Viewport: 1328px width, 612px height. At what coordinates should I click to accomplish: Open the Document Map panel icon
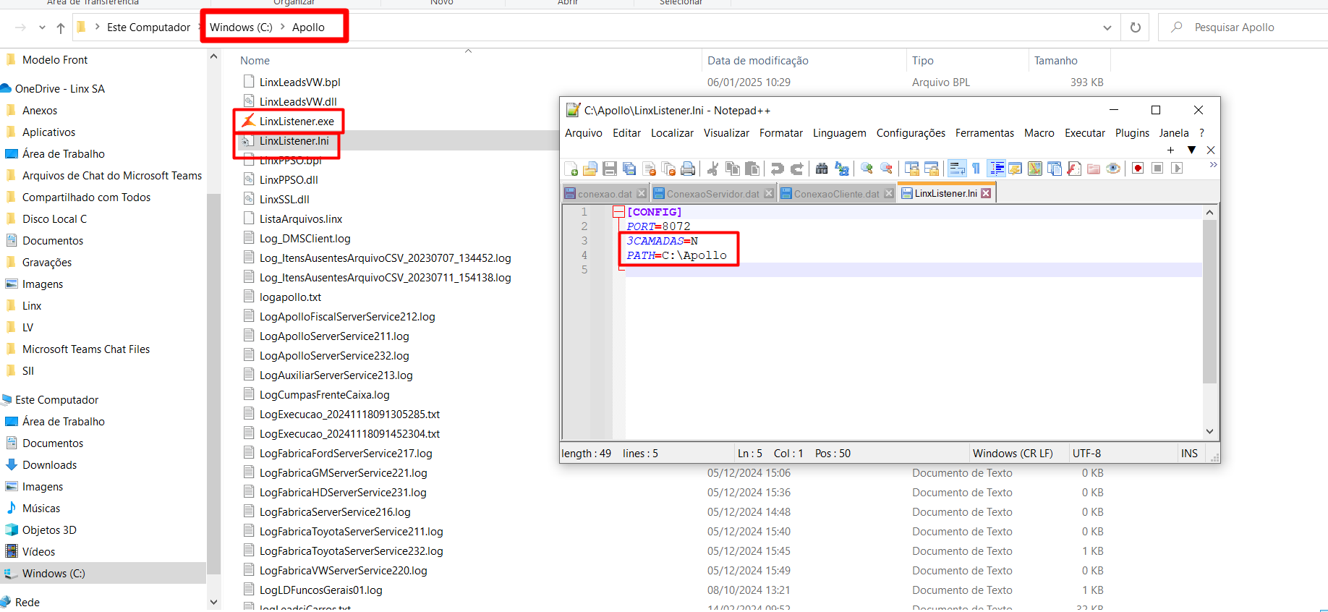[1035, 169]
